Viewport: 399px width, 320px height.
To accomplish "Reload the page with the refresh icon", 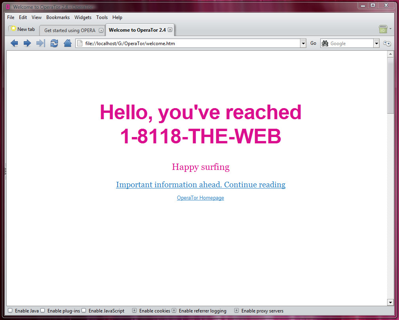I will 54,43.
